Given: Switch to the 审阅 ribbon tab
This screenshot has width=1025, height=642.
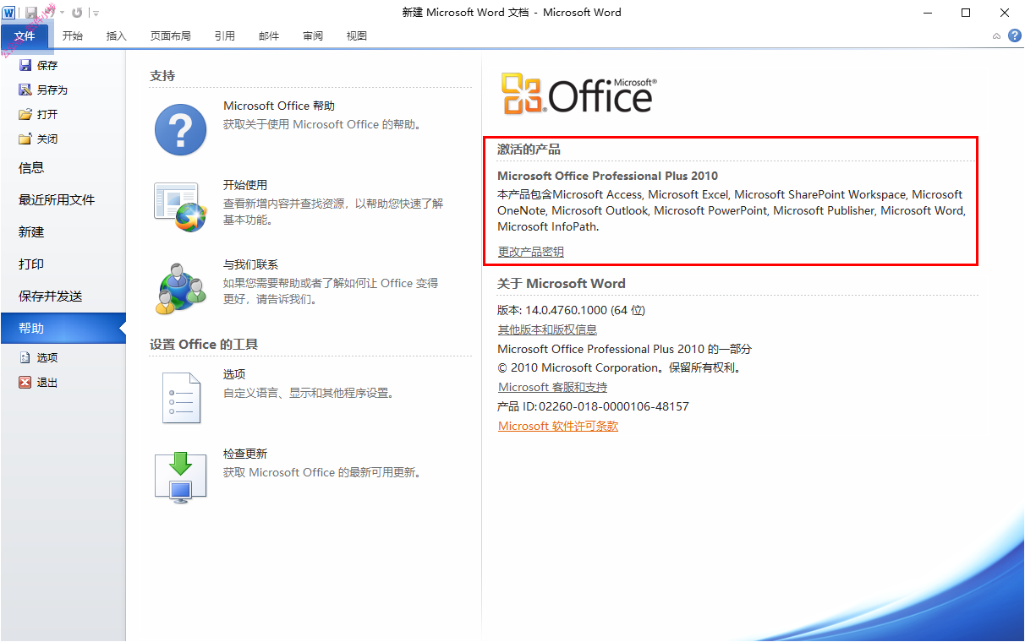Looking at the screenshot, I should pos(313,36).
